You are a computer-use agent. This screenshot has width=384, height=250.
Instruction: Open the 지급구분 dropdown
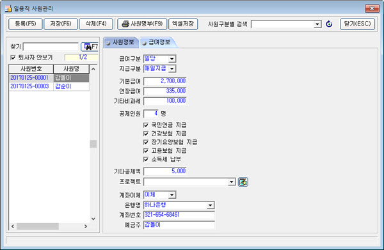click(172, 69)
